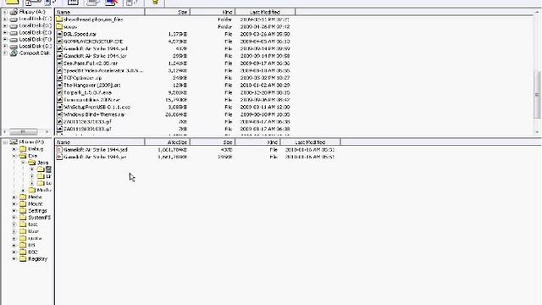The height and width of the screenshot is (305, 542).
Task: Select Local Disk (G:) in drive tree
Action: point(35,46)
